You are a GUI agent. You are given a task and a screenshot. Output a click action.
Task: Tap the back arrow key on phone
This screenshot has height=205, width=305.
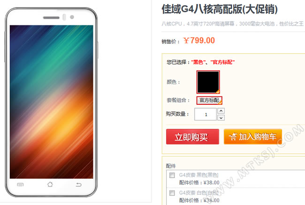(x=78, y=184)
